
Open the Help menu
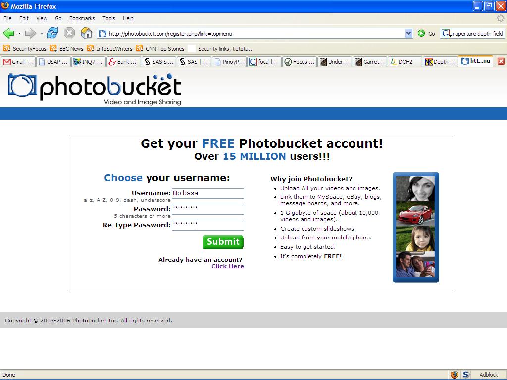tap(128, 18)
